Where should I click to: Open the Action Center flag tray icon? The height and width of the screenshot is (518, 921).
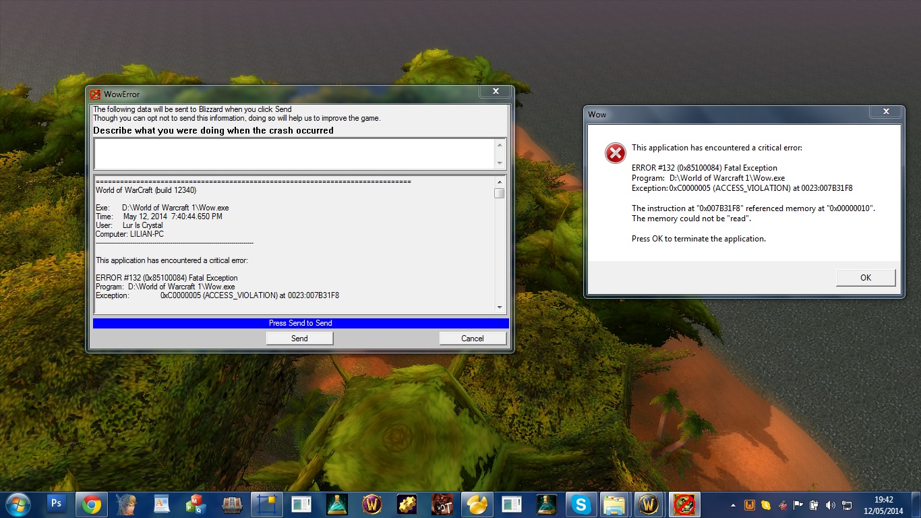798,505
